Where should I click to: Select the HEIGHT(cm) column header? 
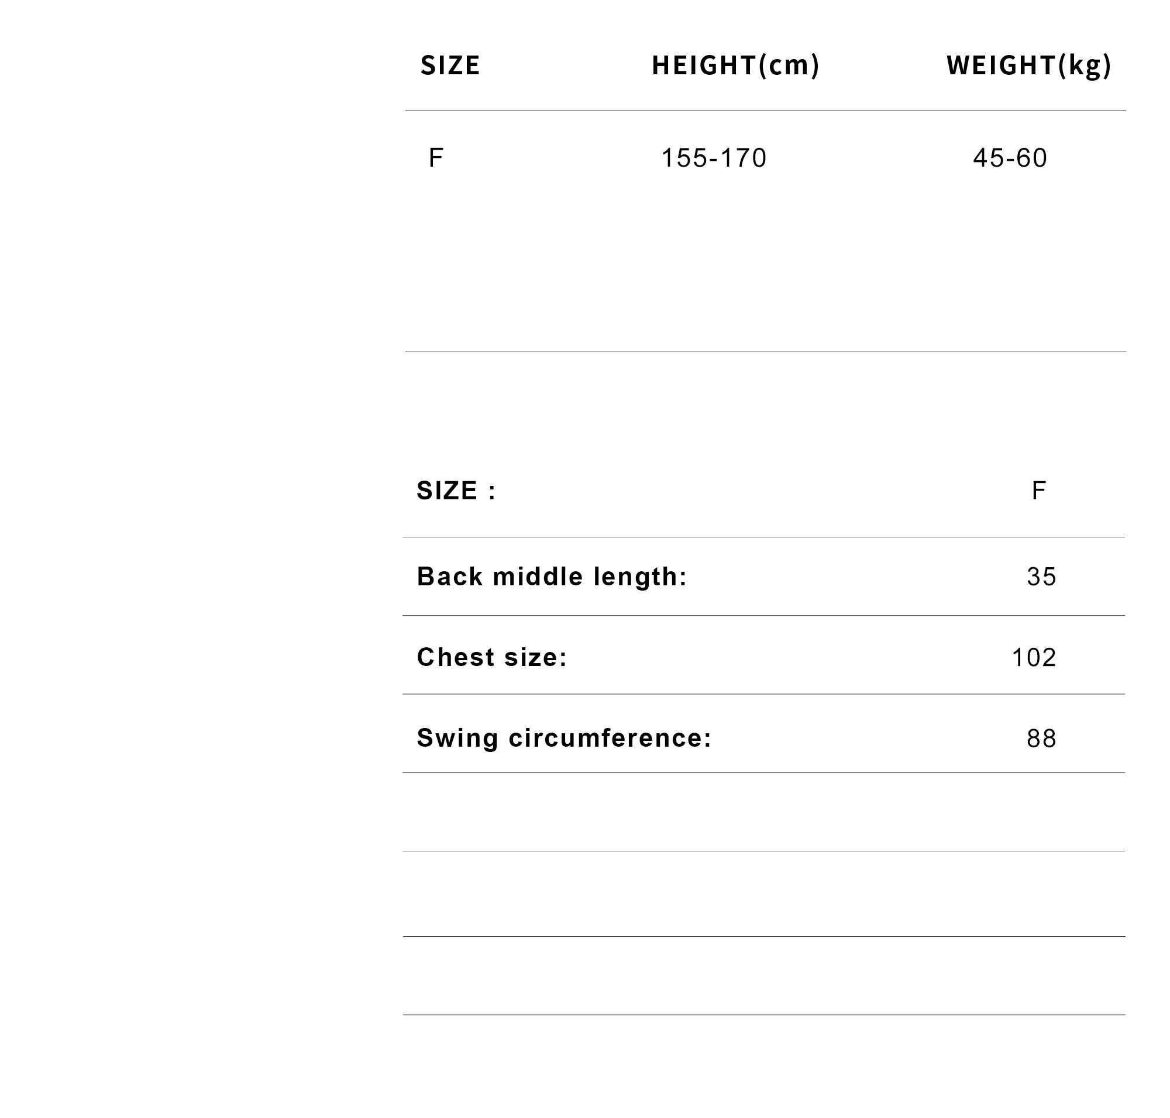click(x=735, y=65)
